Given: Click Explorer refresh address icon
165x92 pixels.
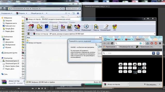Looking at the screenshot, I should [63, 8].
